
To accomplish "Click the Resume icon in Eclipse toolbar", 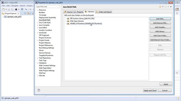I will pyautogui.click(x=31, y=9).
